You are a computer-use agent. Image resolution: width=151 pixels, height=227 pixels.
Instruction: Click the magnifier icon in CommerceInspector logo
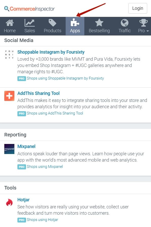tap(7, 9)
